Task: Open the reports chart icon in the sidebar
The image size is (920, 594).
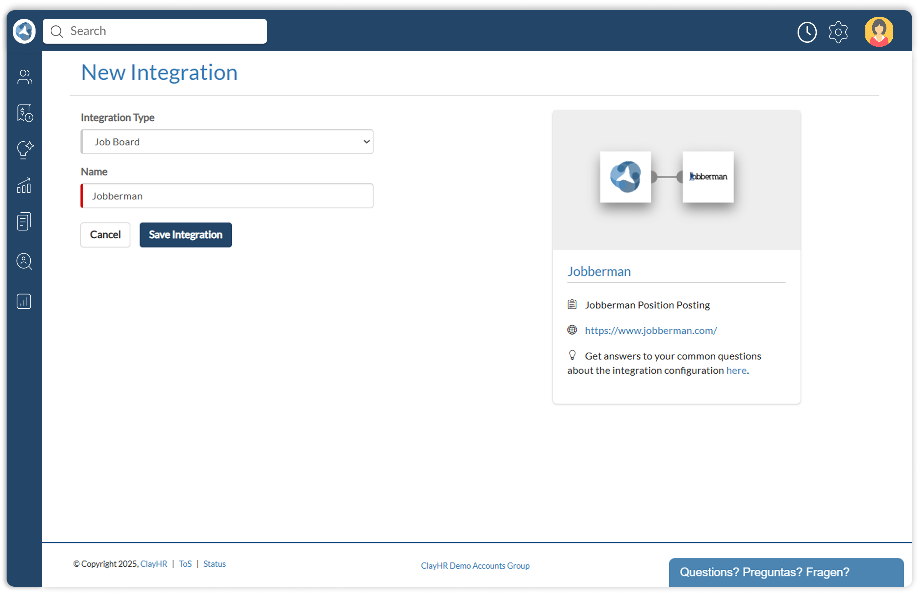Action: (x=24, y=301)
